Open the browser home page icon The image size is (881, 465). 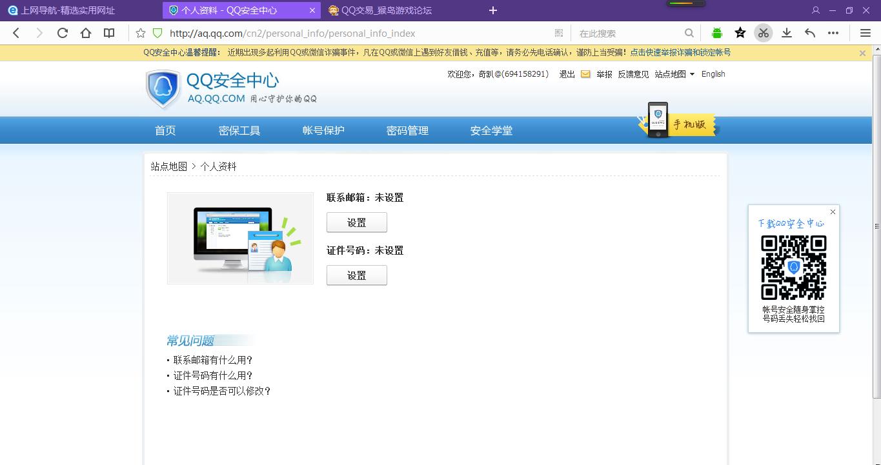point(86,33)
